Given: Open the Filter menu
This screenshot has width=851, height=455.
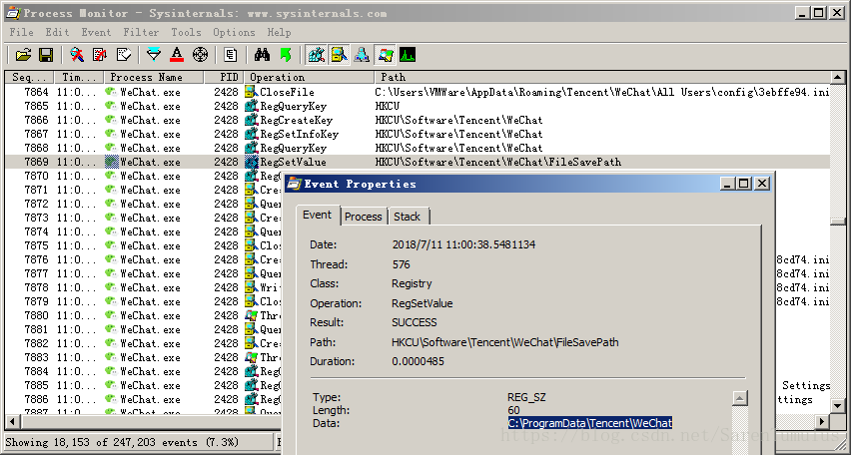Looking at the screenshot, I should (141, 33).
